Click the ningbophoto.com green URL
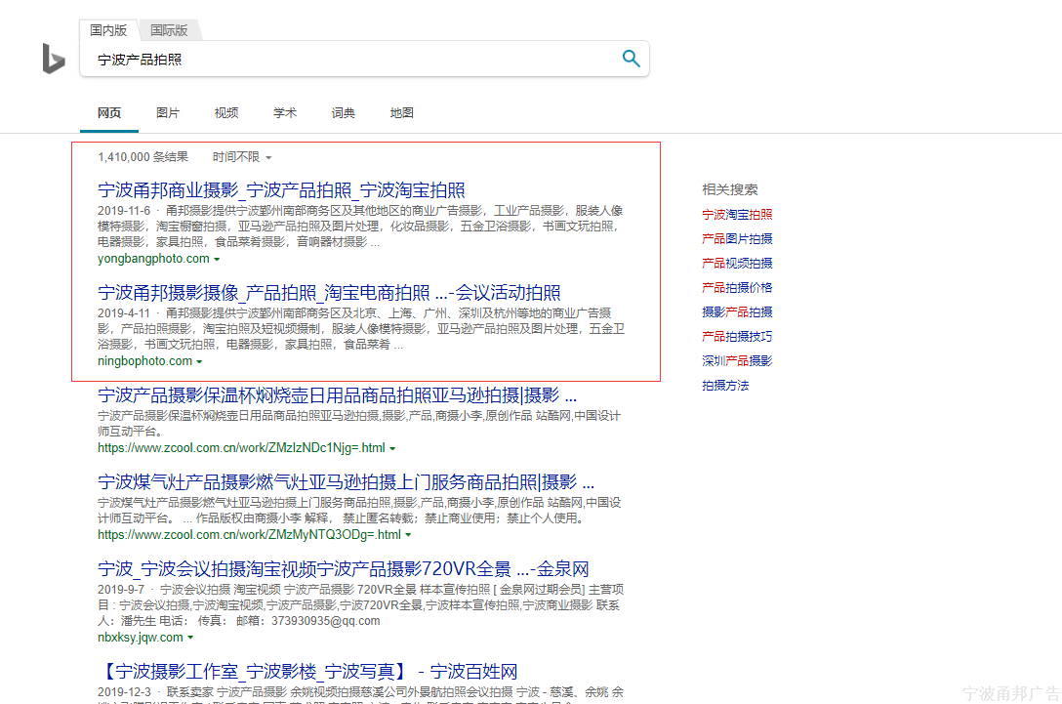This screenshot has width=1062, height=704. point(144,361)
